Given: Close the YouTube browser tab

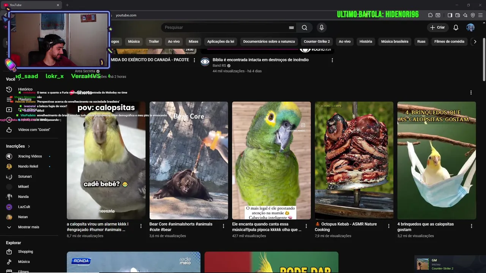Looking at the screenshot, I should pos(58,5).
